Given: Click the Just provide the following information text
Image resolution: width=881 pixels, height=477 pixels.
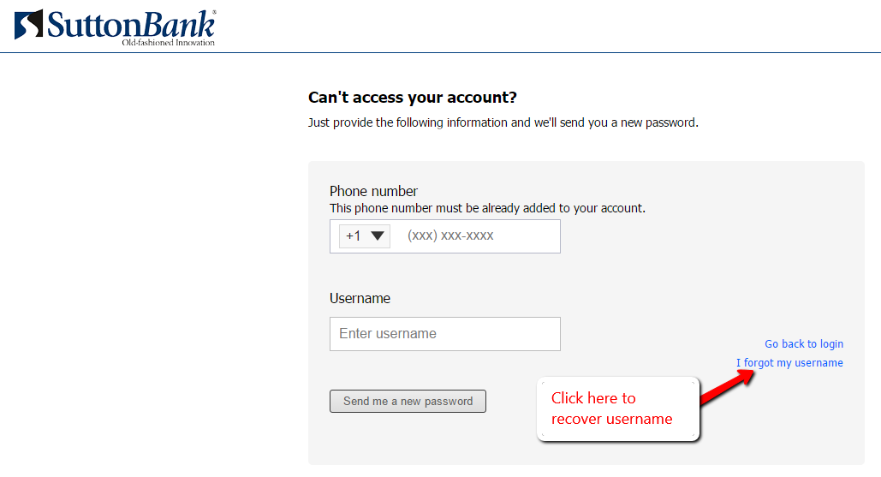Looking at the screenshot, I should [x=503, y=122].
